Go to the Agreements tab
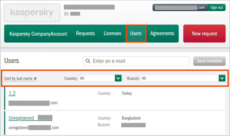This screenshot has width=230, height=136. [162, 33]
